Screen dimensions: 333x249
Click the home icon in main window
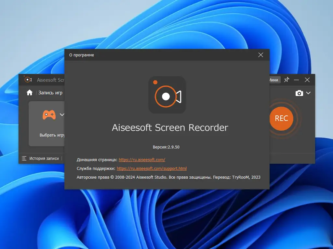pyautogui.click(x=30, y=92)
